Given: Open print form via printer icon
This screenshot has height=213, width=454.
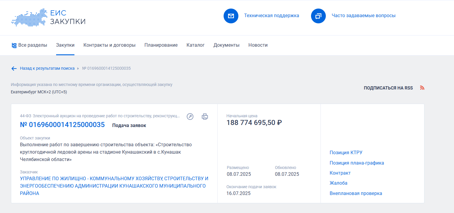Looking at the screenshot, I should click(x=205, y=117).
